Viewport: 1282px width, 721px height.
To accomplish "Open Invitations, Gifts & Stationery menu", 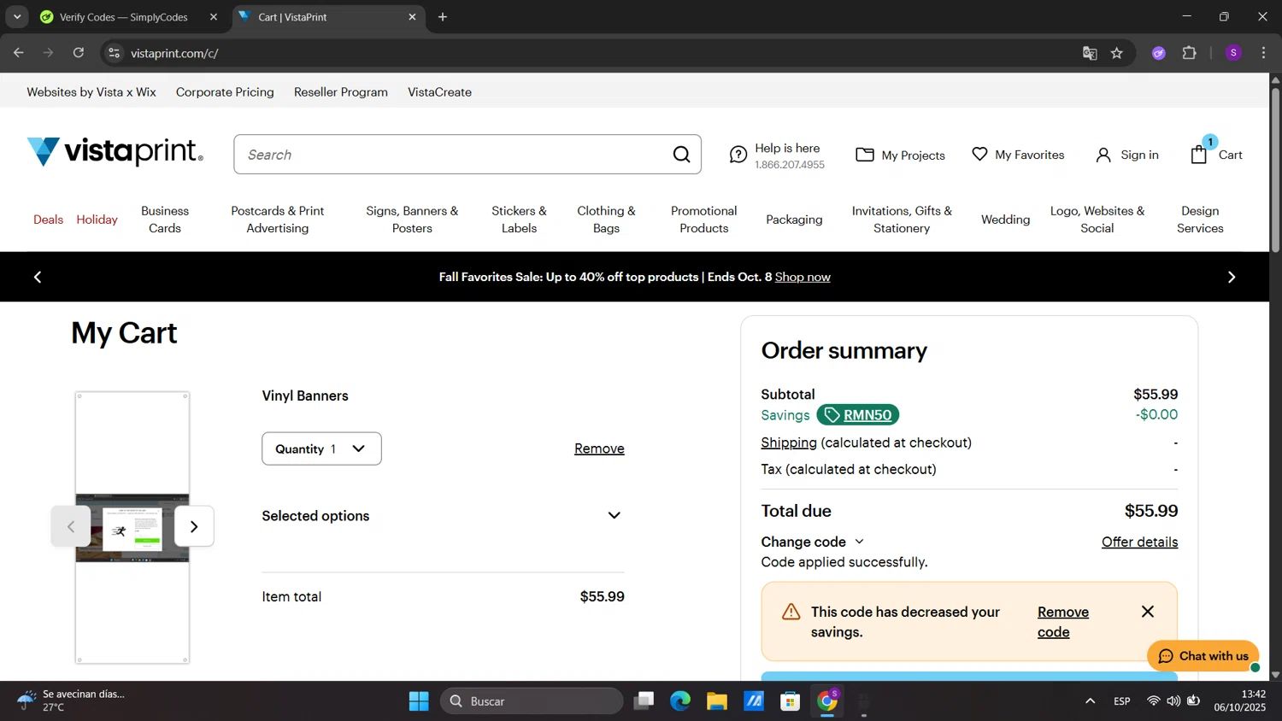I will click(902, 220).
